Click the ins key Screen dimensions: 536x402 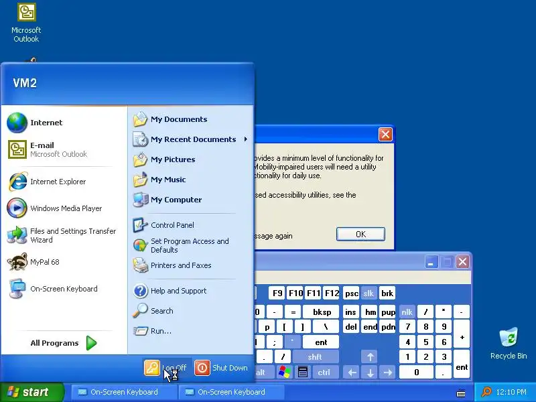tap(350, 312)
